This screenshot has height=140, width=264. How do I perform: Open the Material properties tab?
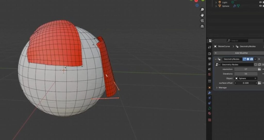point(210,113)
